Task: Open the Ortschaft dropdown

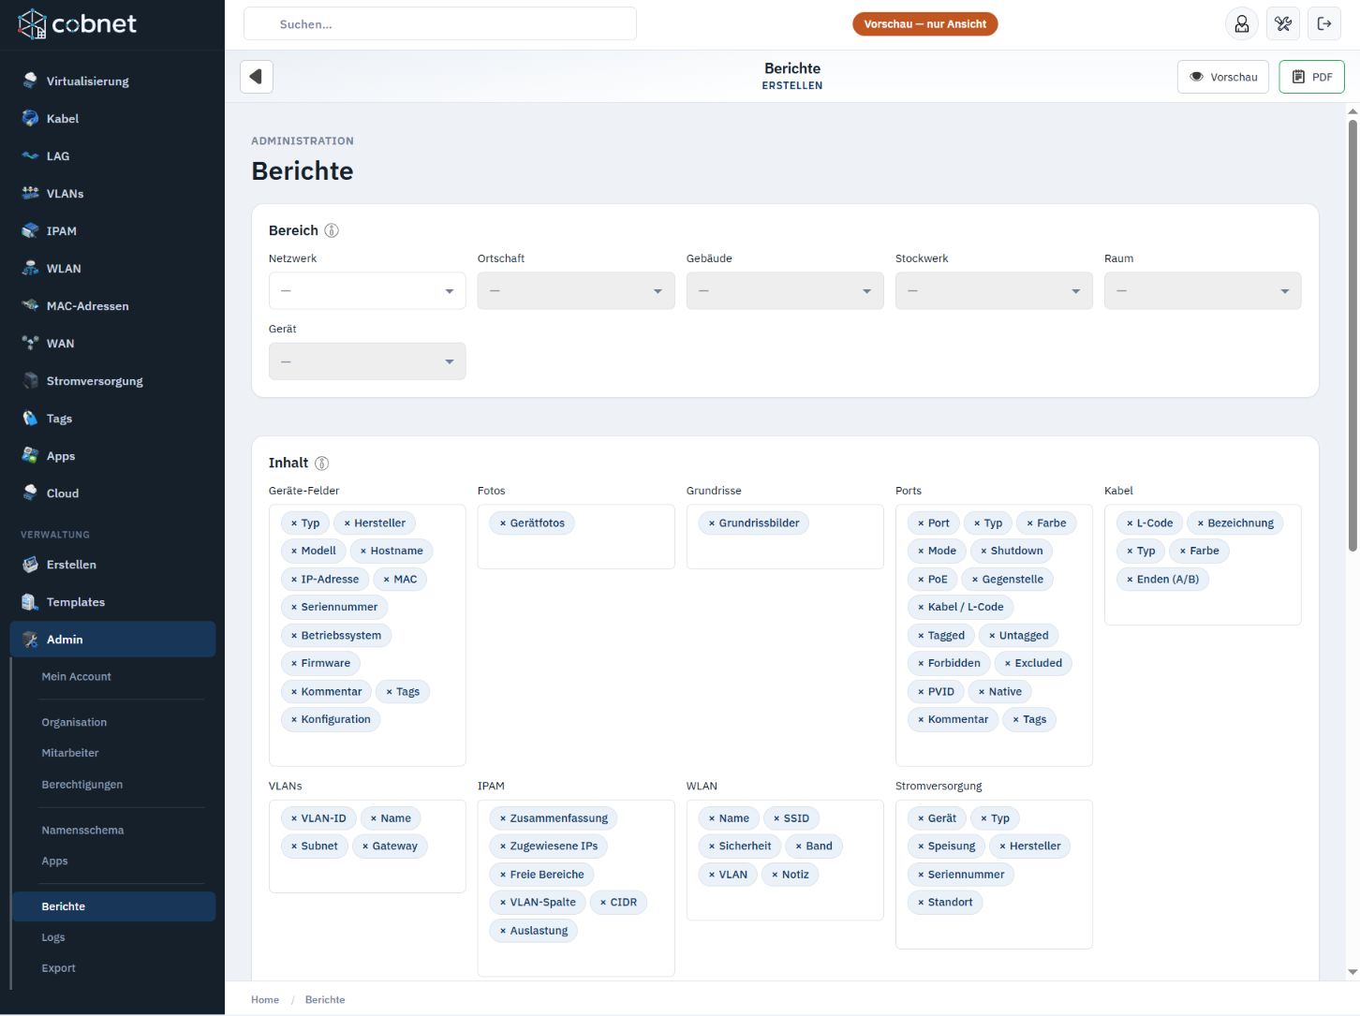Action: 576,291
